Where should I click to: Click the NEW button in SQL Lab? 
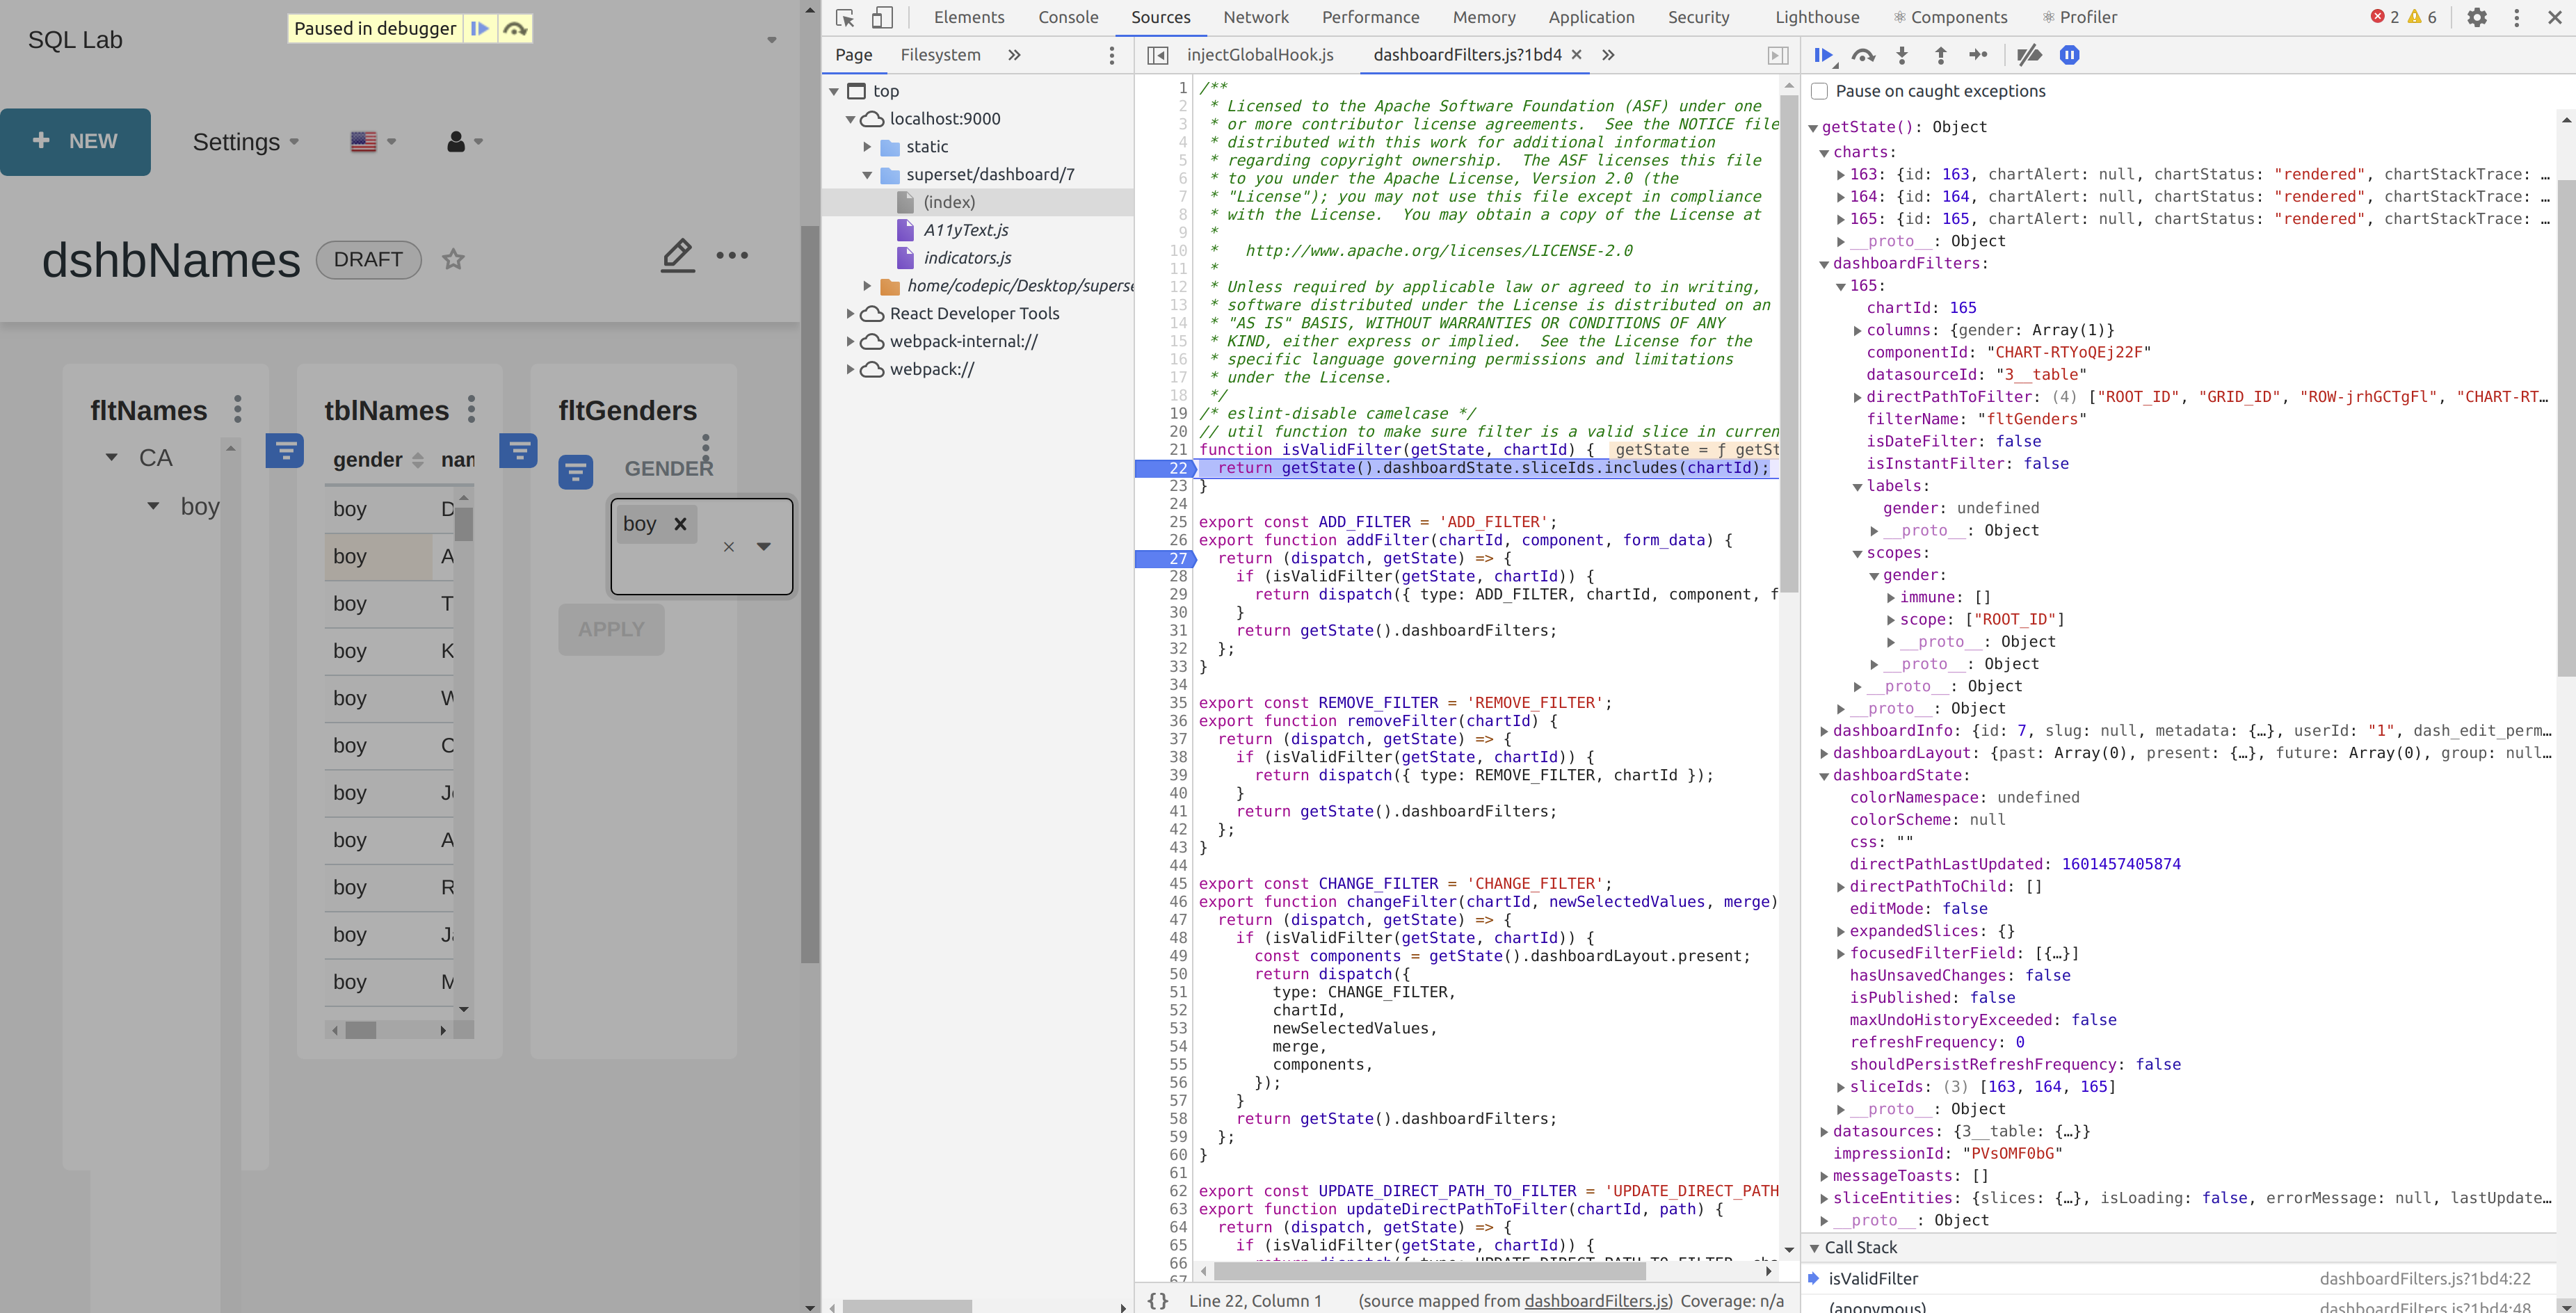pyautogui.click(x=76, y=141)
